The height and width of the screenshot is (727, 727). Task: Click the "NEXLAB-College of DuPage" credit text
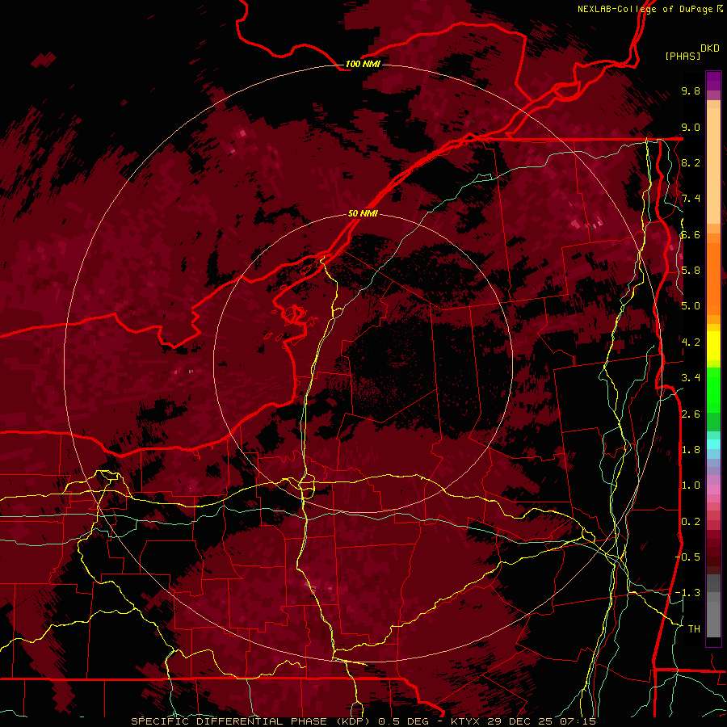645,9
